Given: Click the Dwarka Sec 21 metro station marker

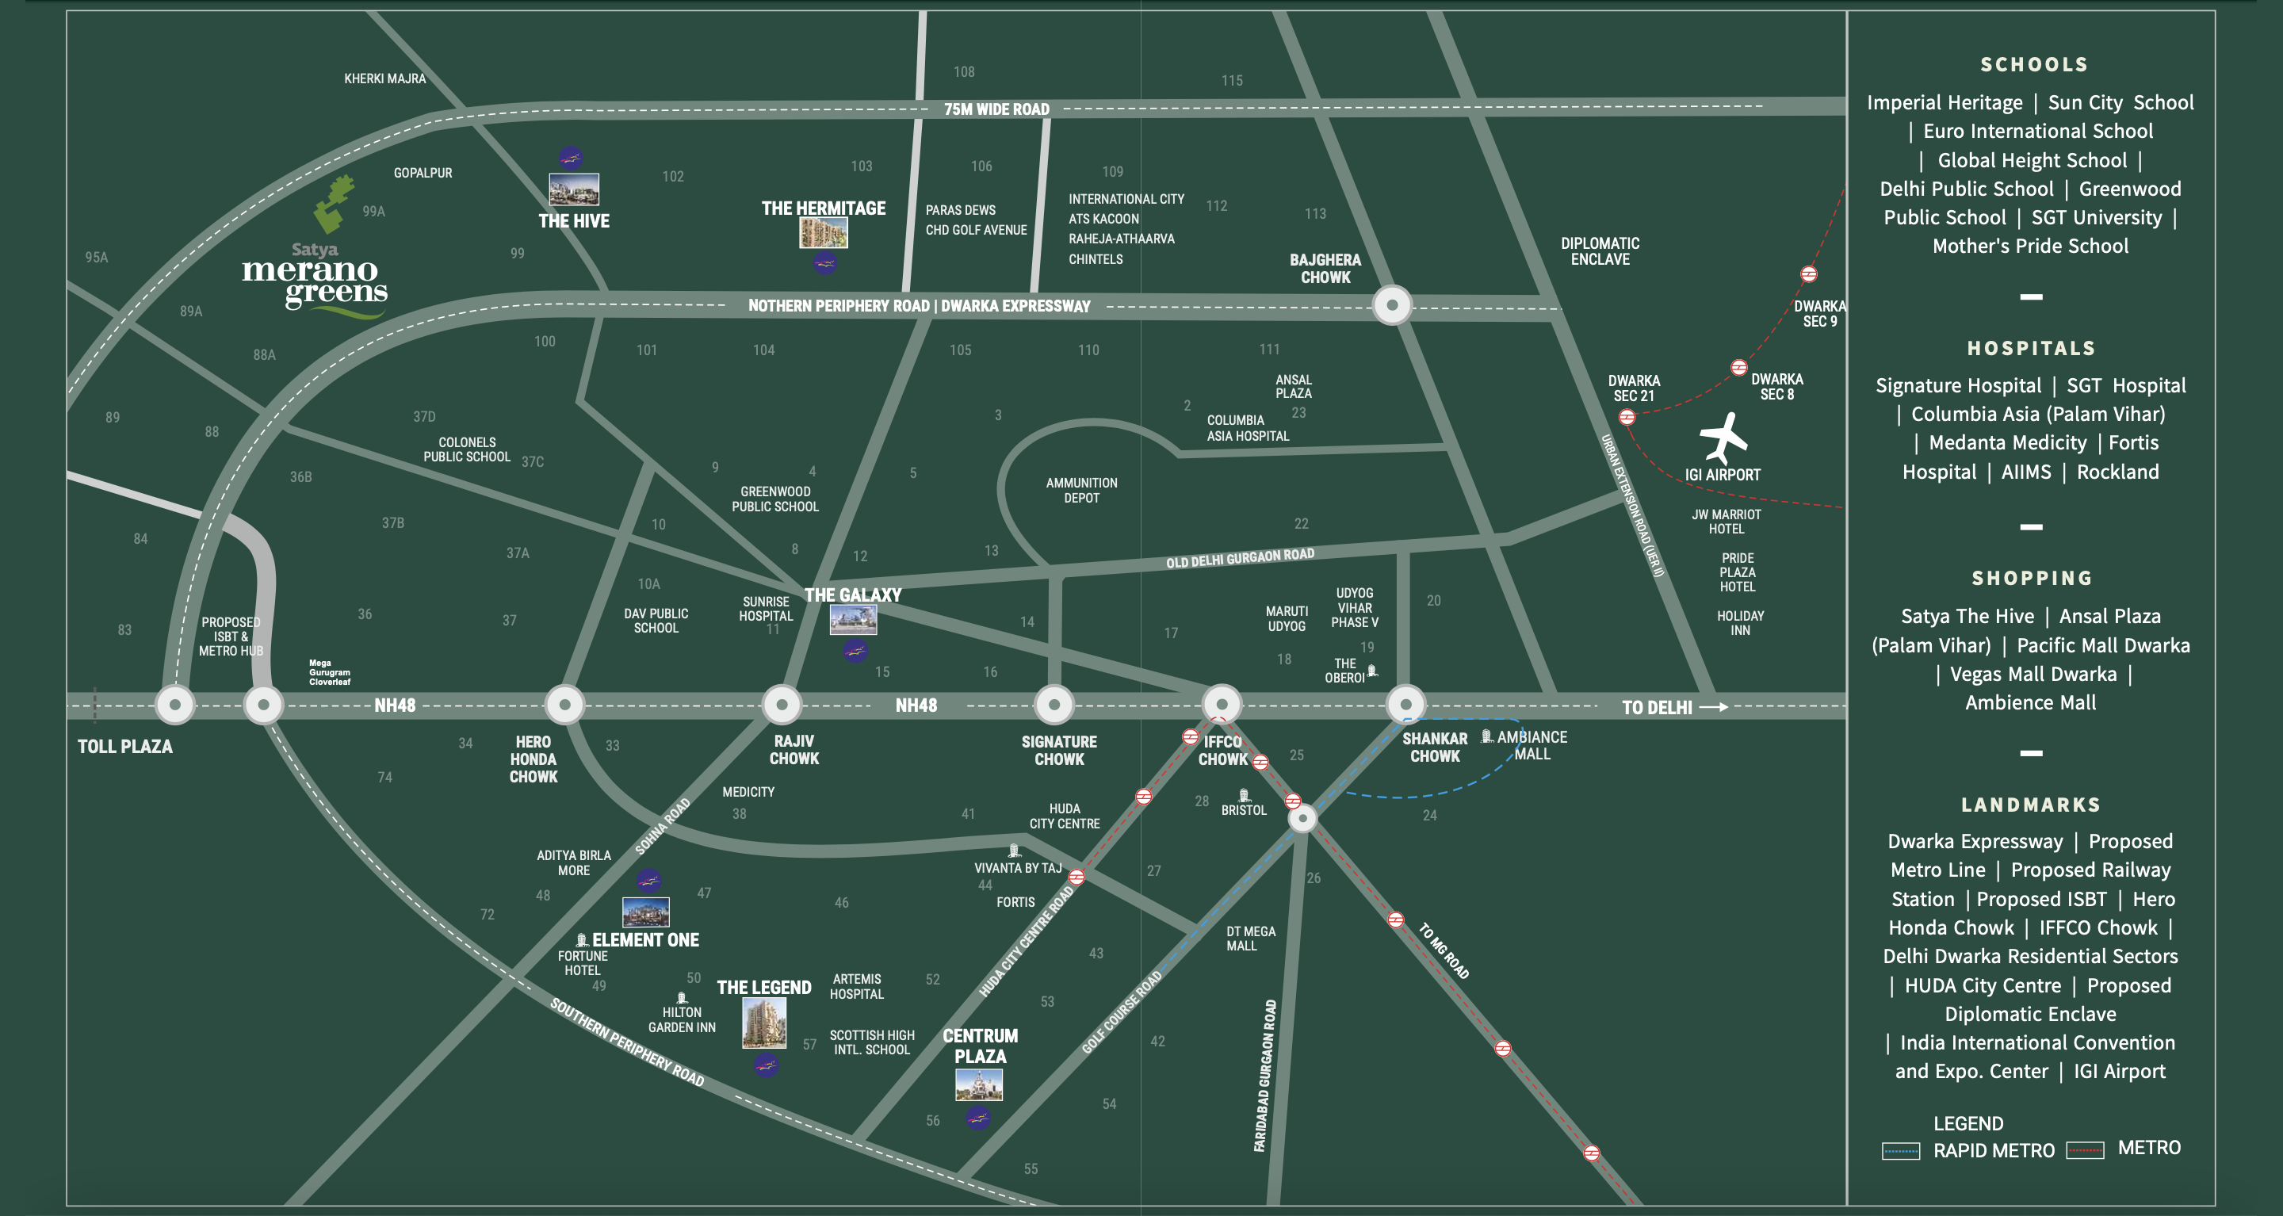Looking at the screenshot, I should point(1627,418).
